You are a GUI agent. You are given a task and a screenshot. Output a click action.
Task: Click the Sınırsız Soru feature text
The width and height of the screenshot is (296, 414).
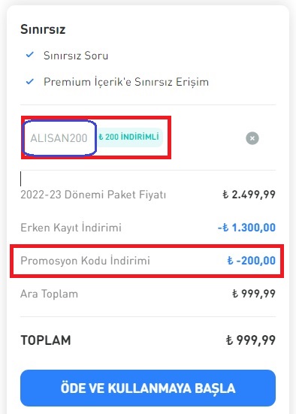(x=76, y=56)
